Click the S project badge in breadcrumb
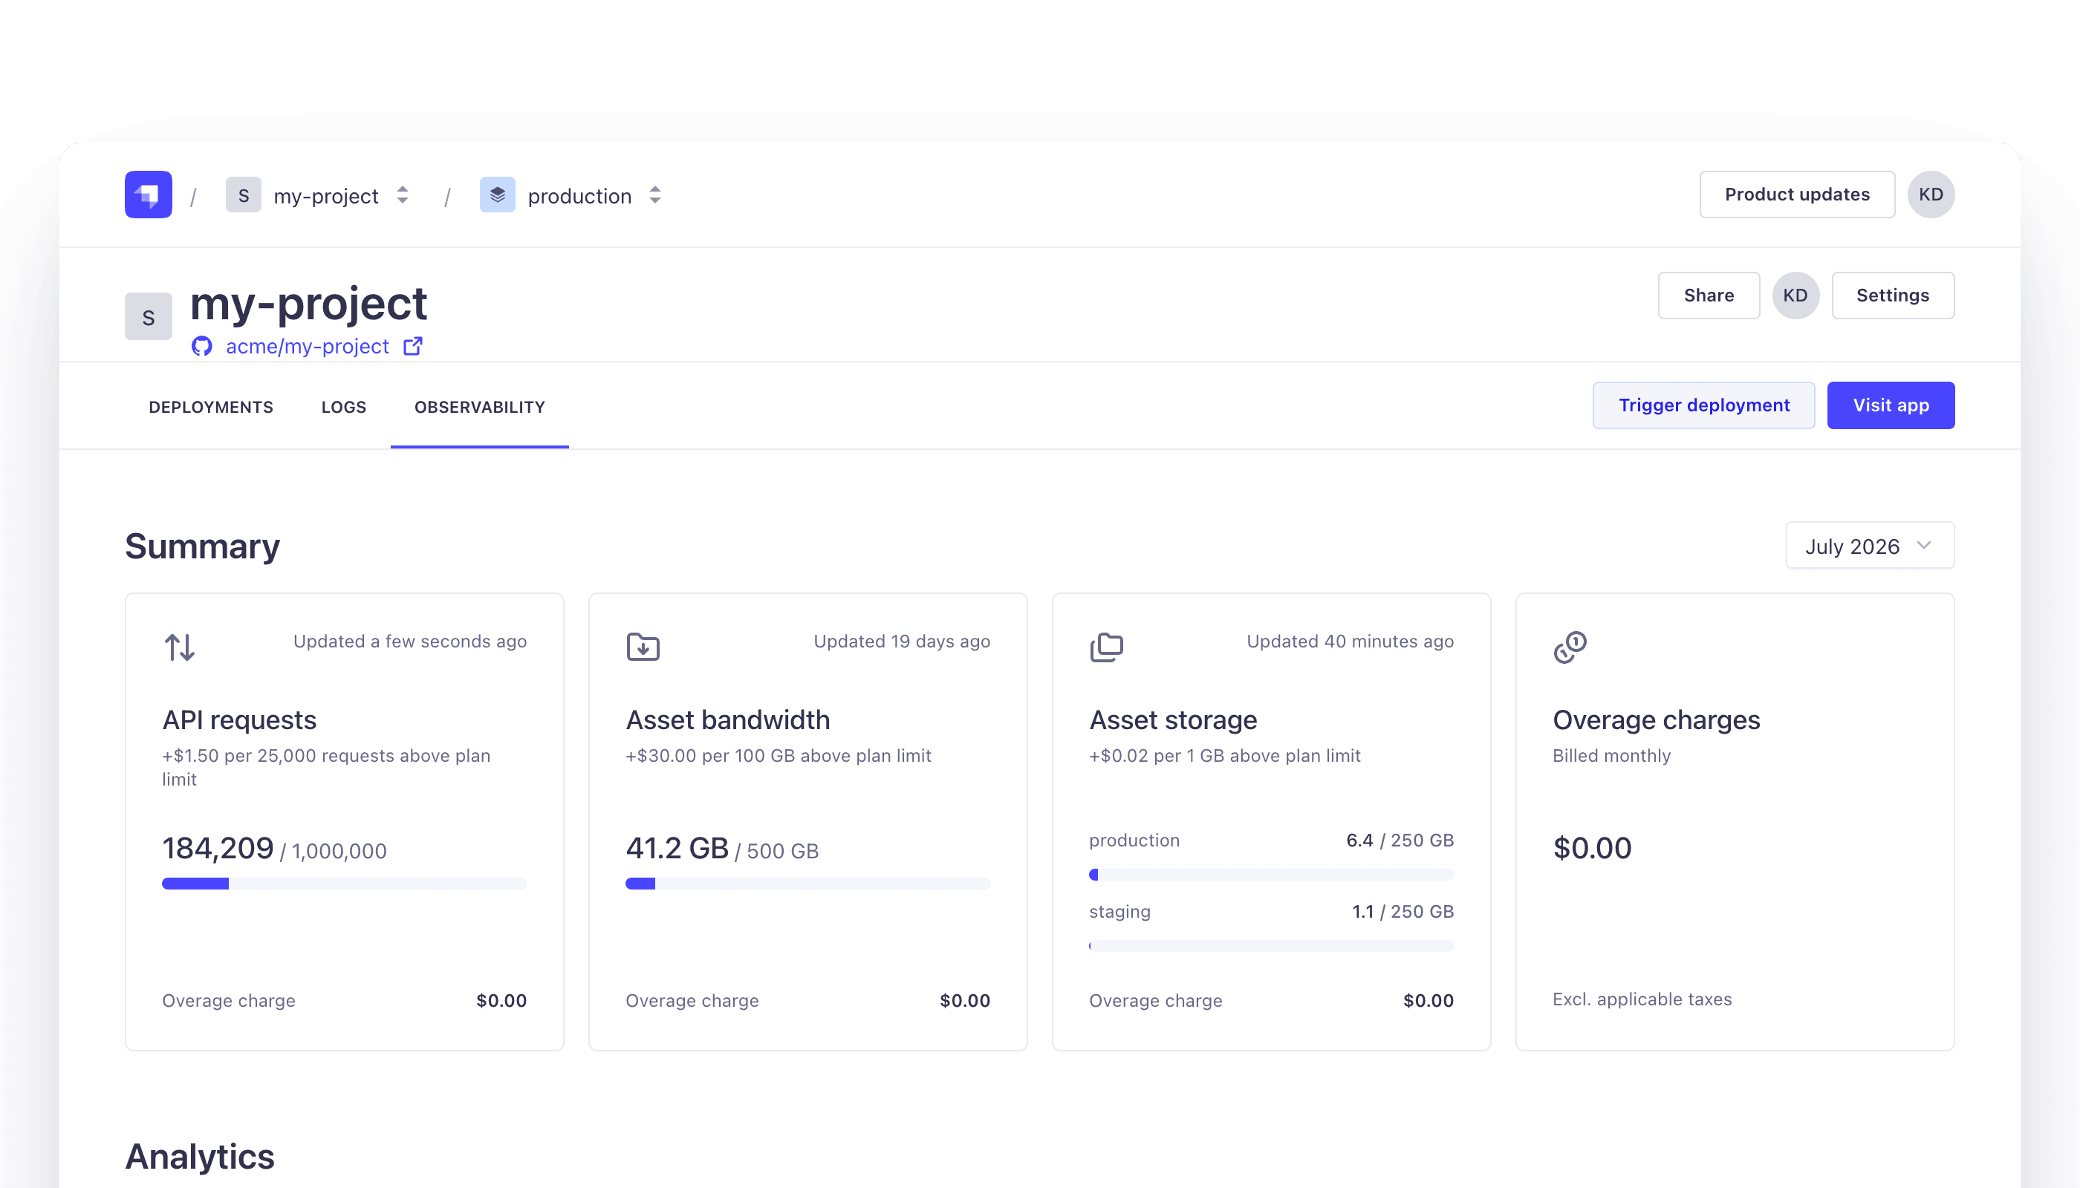This screenshot has width=2080, height=1188. coord(243,195)
